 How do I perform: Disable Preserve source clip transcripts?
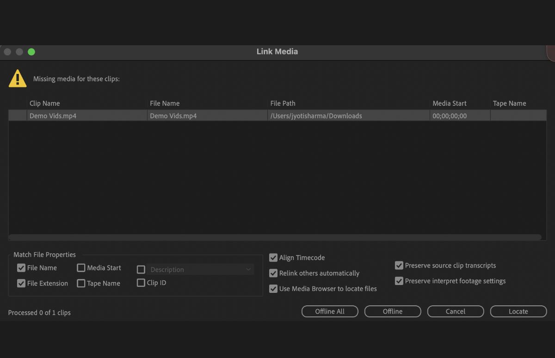point(399,265)
